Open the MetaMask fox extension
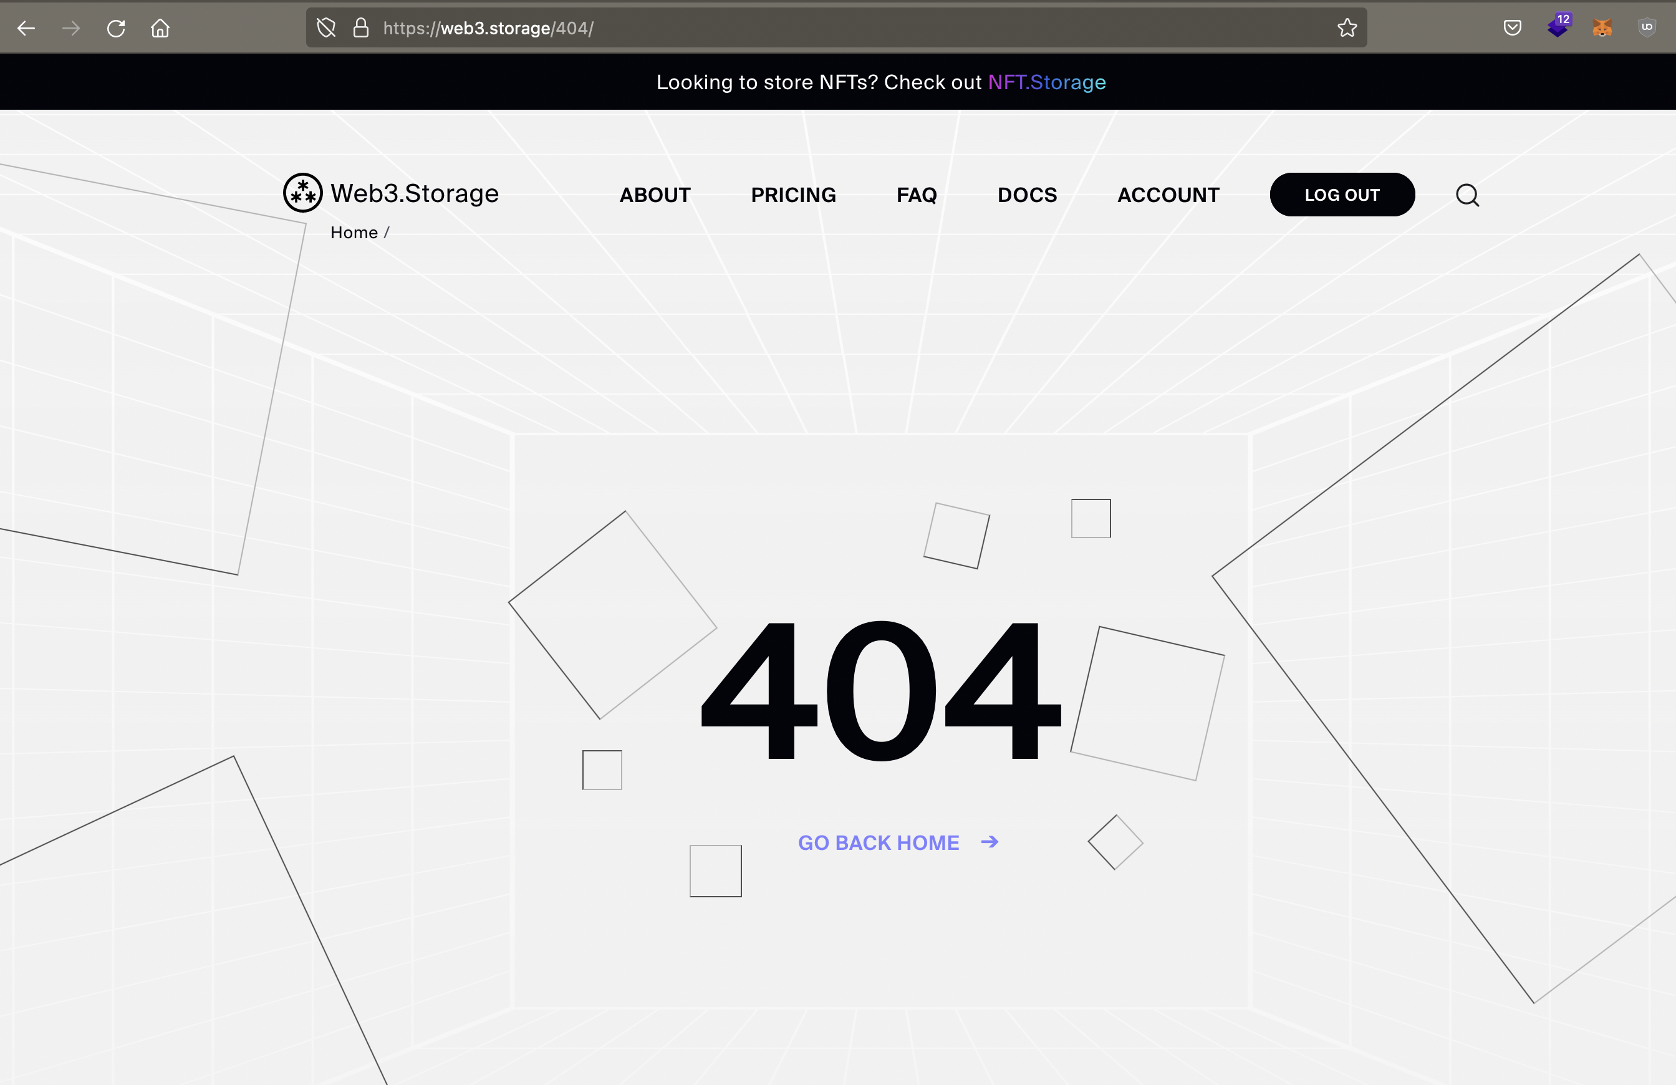This screenshot has width=1676, height=1085. click(1602, 28)
